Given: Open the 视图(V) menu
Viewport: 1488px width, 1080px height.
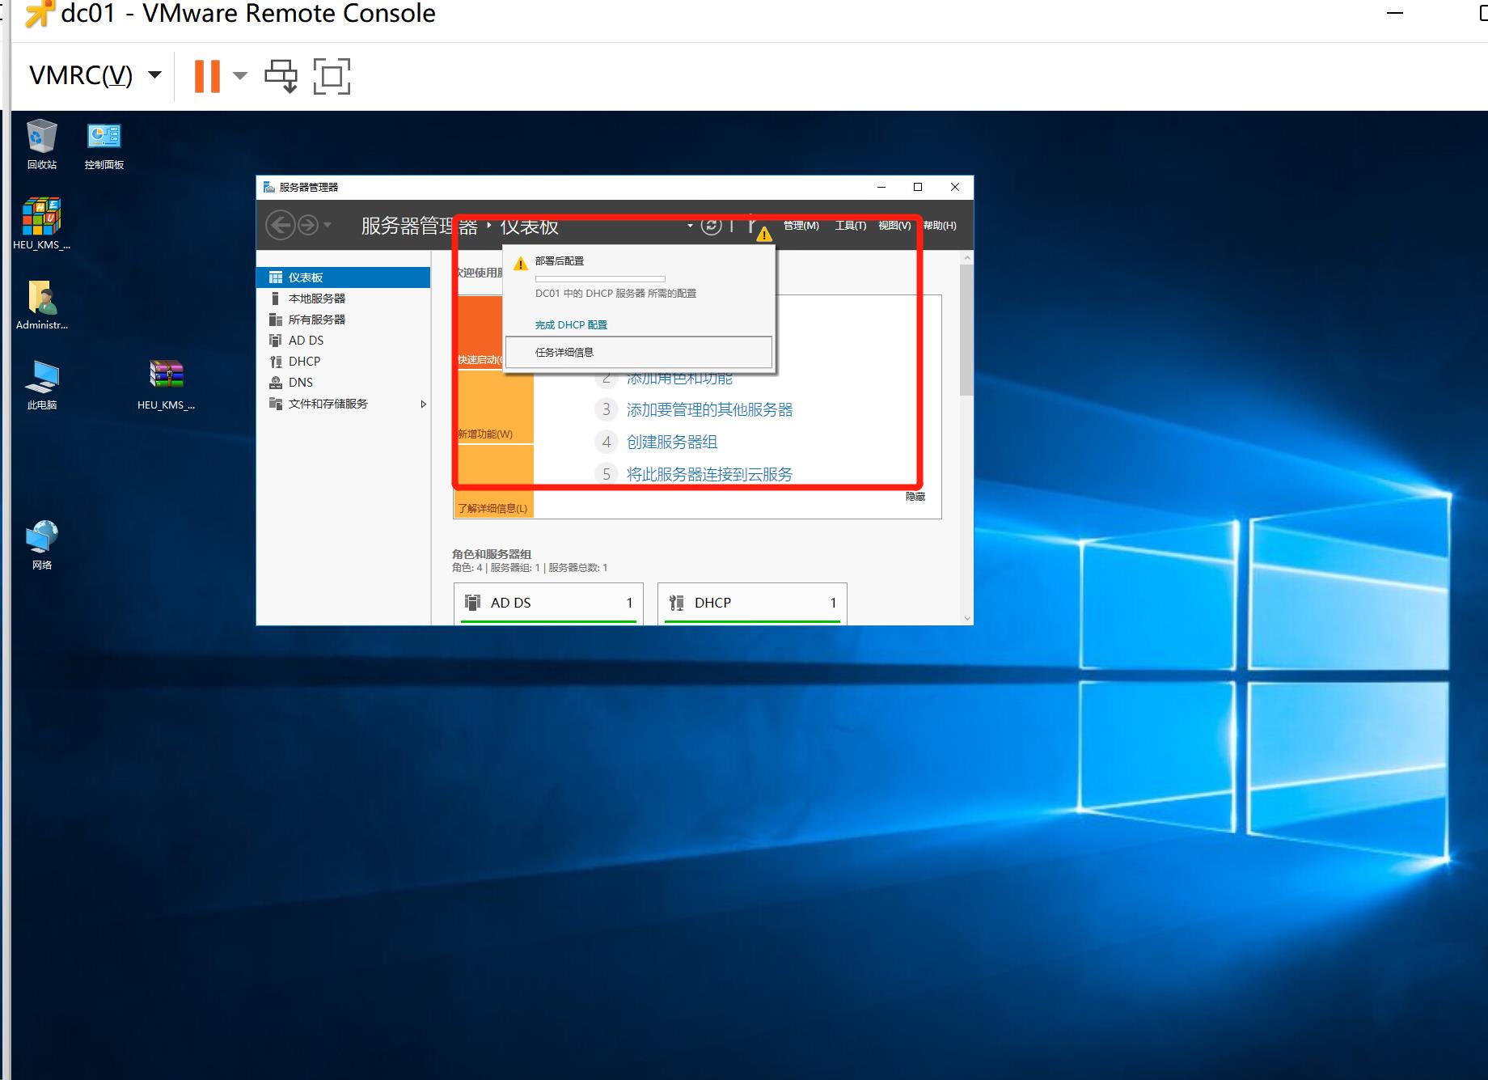Looking at the screenshot, I should pos(894,226).
